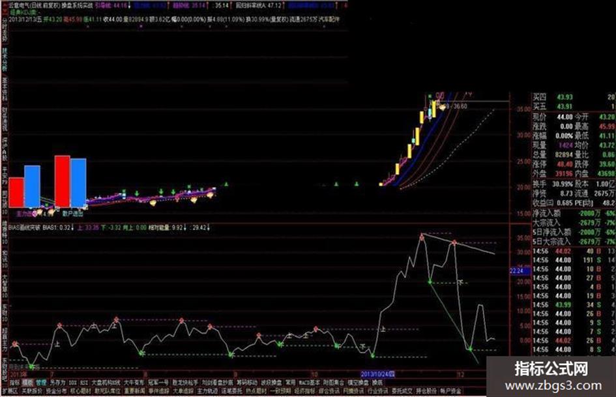Click the 最低 41.11 value
This screenshot has height=397, width=616.
(607, 136)
